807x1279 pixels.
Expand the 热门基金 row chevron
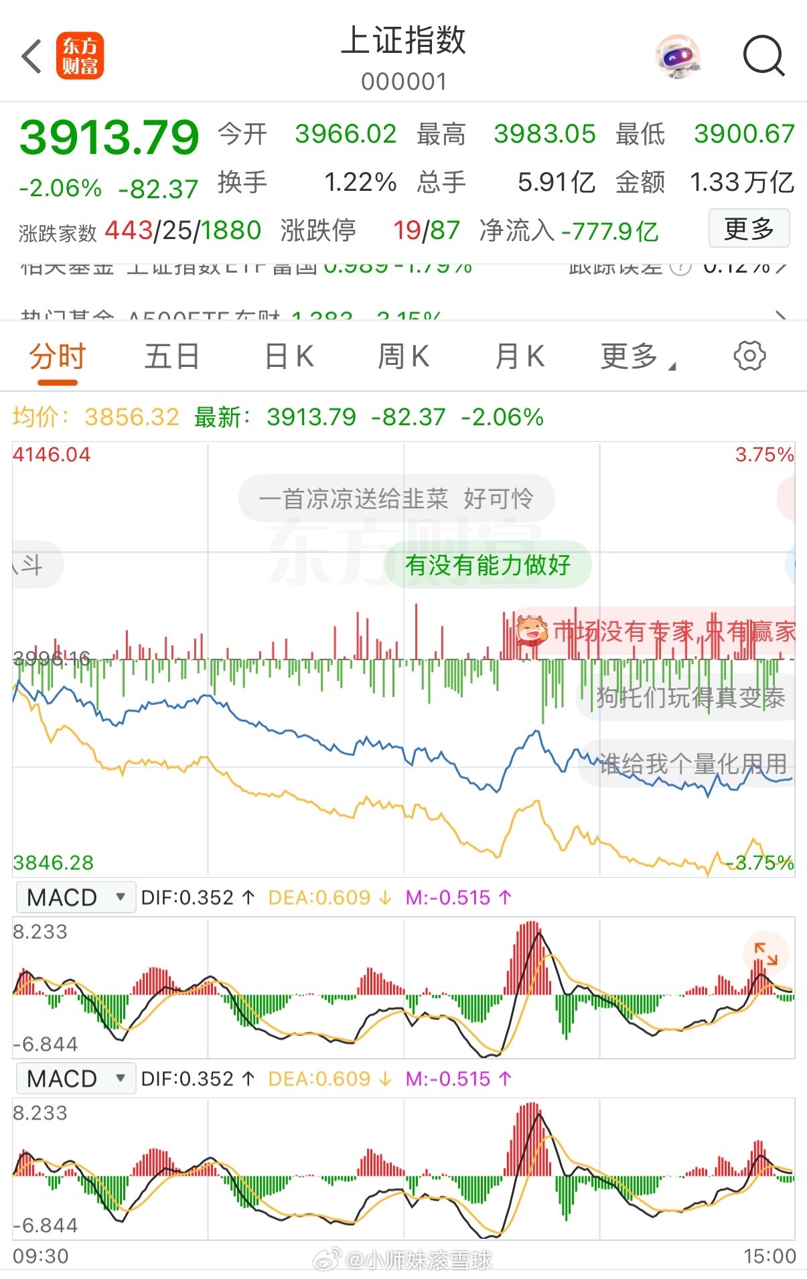(x=780, y=315)
